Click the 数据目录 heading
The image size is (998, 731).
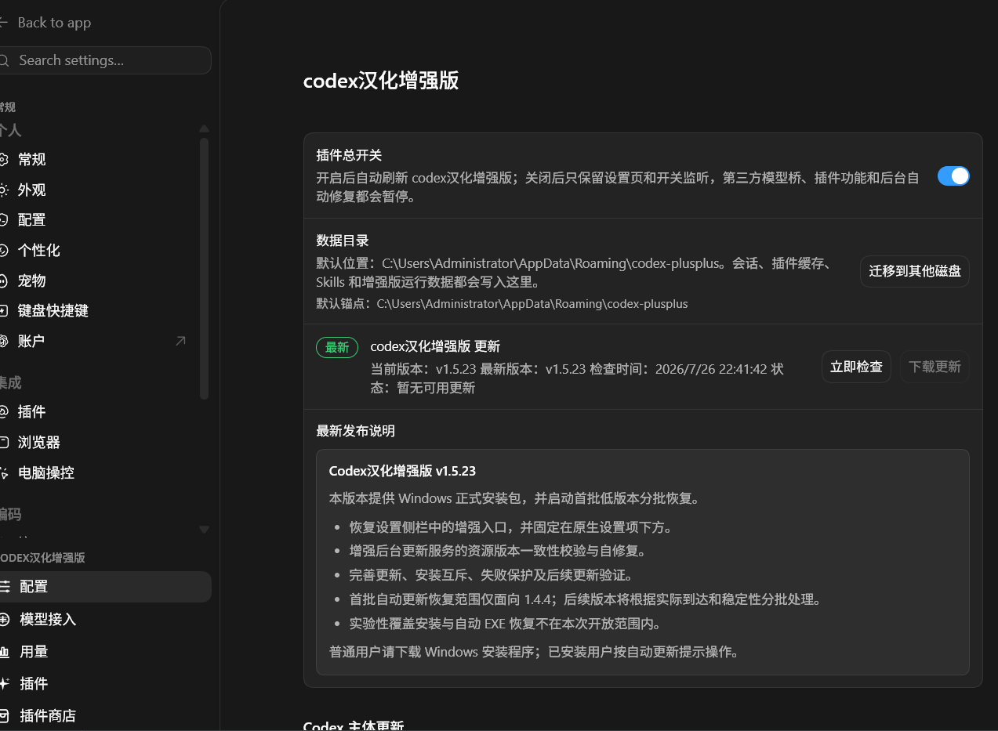pos(343,241)
